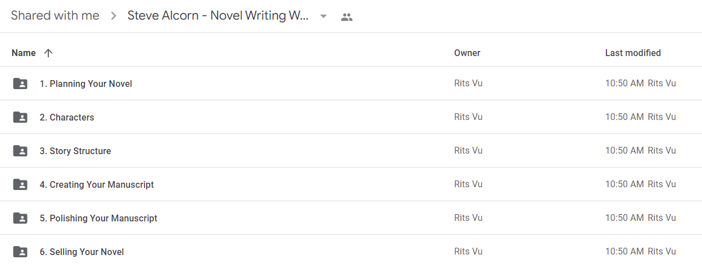Select '5. Polishing Your Manuscript' folder
The width and height of the screenshot is (702, 264).
coord(98,218)
